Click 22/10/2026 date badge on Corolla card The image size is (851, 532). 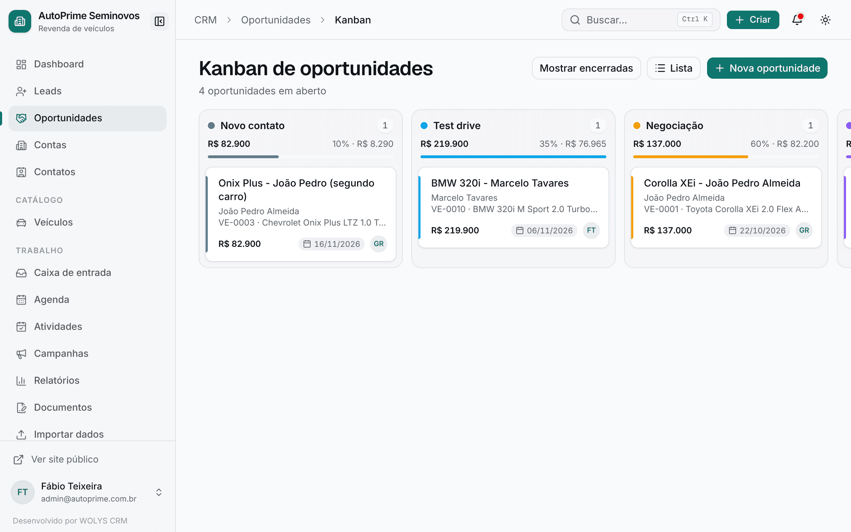[x=757, y=231]
